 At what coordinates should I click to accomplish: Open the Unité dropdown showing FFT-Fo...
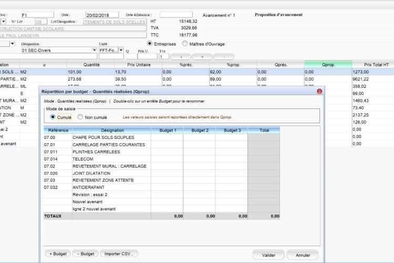121,50
